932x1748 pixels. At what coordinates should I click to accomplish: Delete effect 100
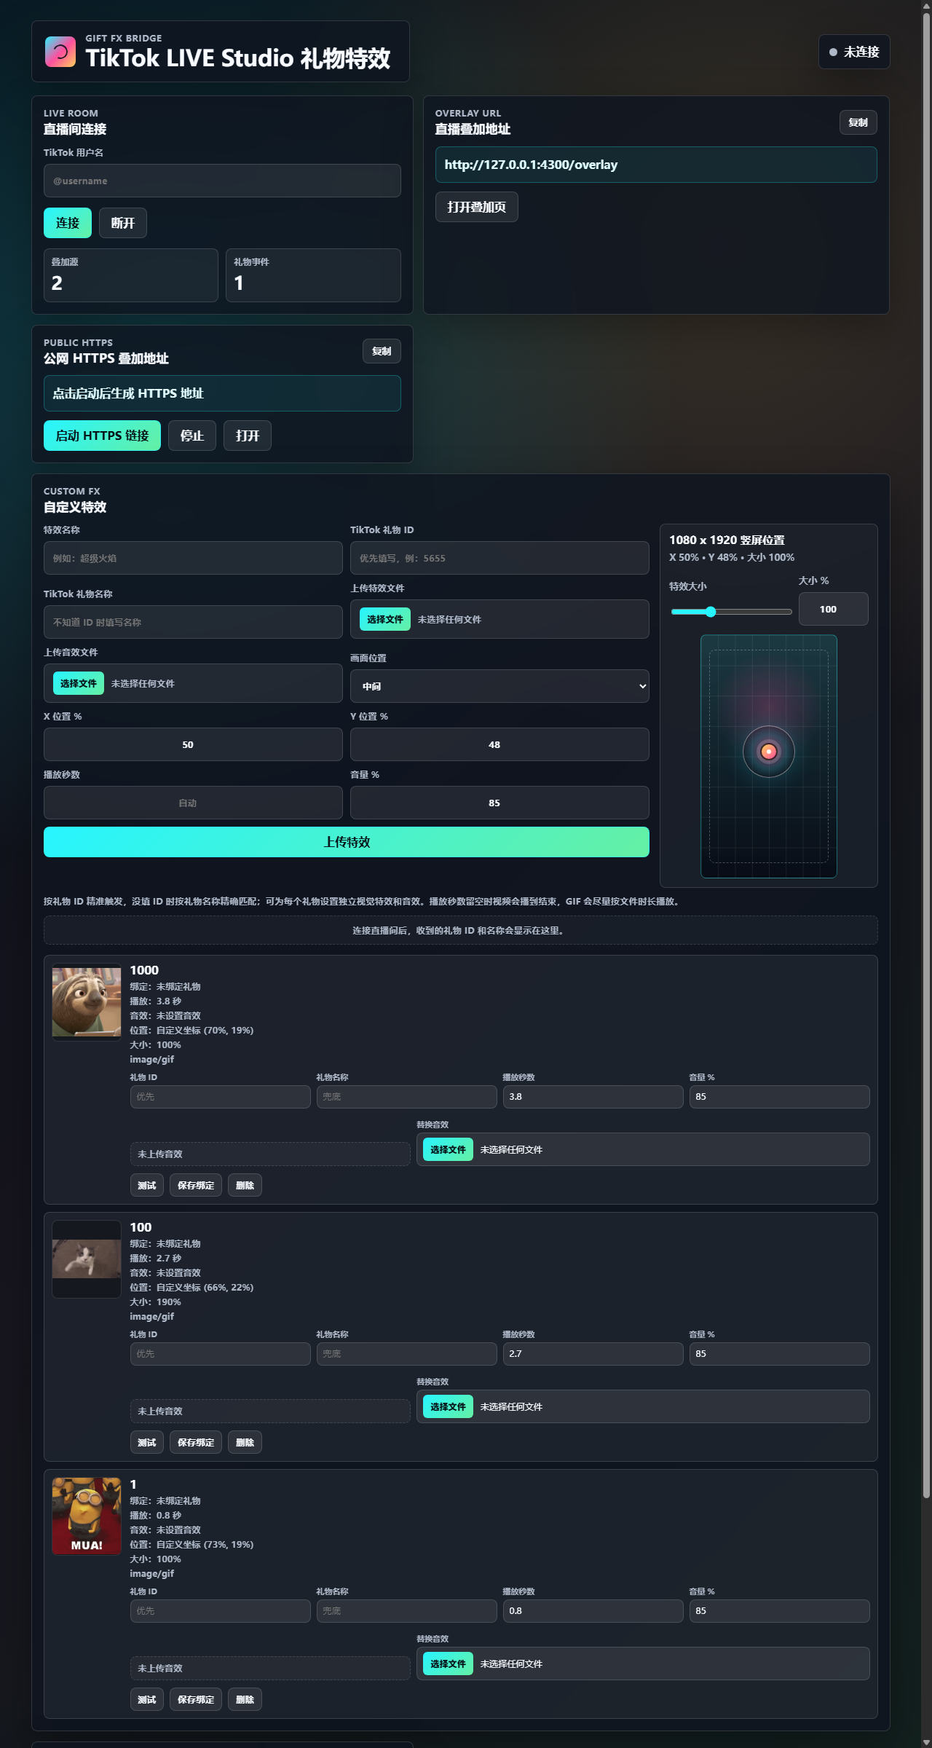pyautogui.click(x=245, y=1443)
